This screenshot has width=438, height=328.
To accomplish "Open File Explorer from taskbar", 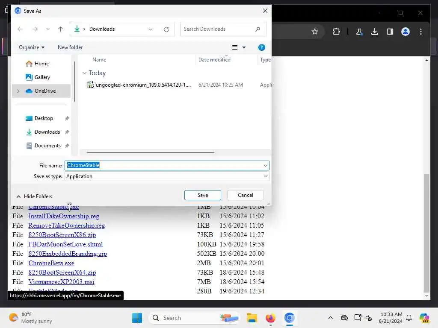I will pos(252,318).
